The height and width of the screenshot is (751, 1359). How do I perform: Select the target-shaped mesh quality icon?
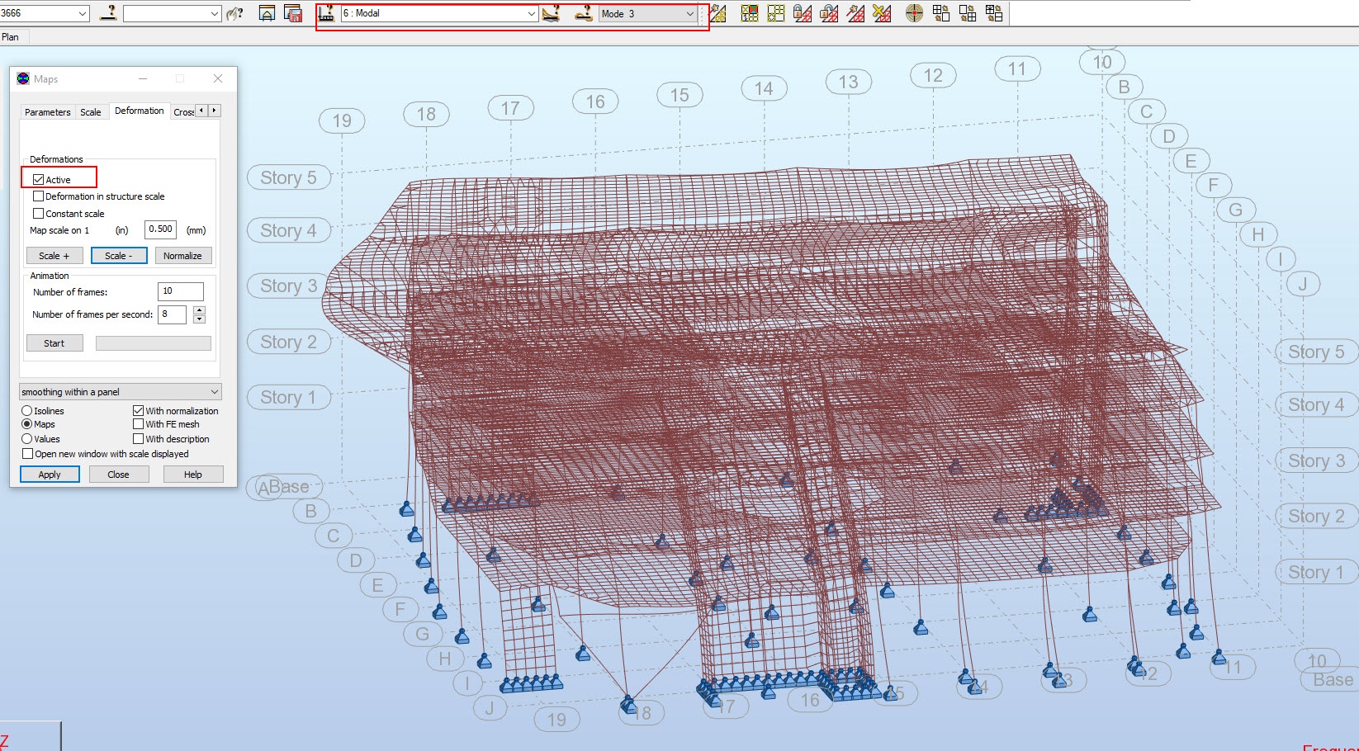914,13
